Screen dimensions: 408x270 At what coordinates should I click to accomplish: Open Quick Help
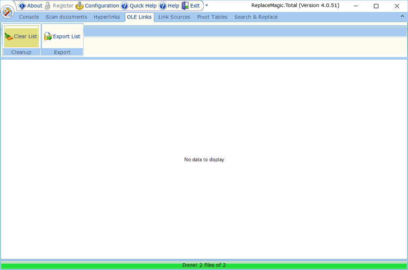[x=139, y=6]
